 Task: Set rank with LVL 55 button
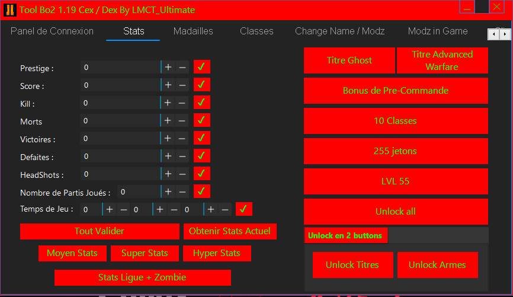click(396, 181)
